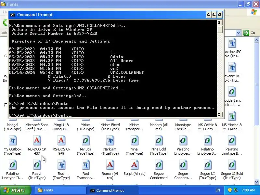The image size is (260, 195).
Task: Select the Segoe Condens... font icon
Action: click(x=183, y=165)
